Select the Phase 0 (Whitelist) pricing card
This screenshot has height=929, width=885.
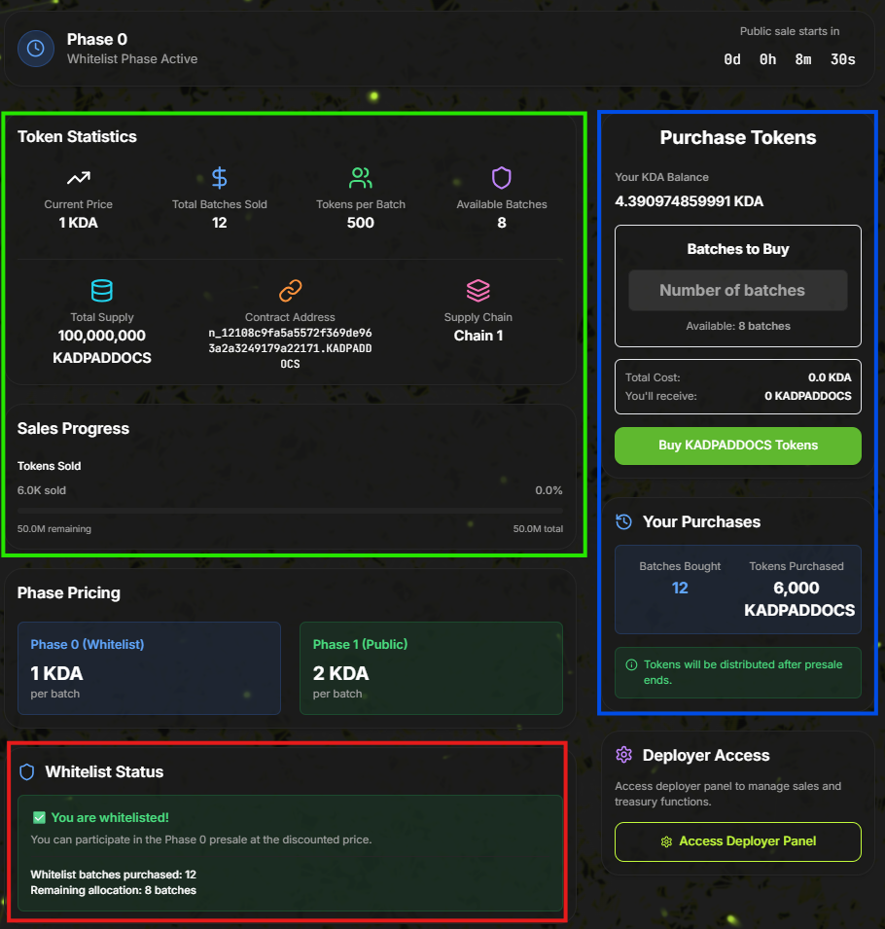click(149, 668)
